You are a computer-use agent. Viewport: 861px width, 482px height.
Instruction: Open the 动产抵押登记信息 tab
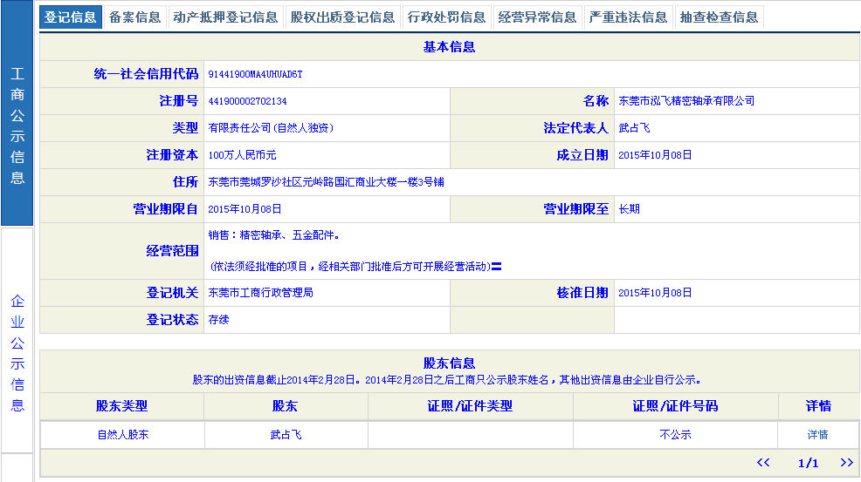coord(225,17)
